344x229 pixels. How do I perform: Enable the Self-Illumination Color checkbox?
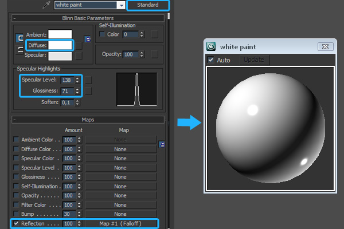(103, 35)
